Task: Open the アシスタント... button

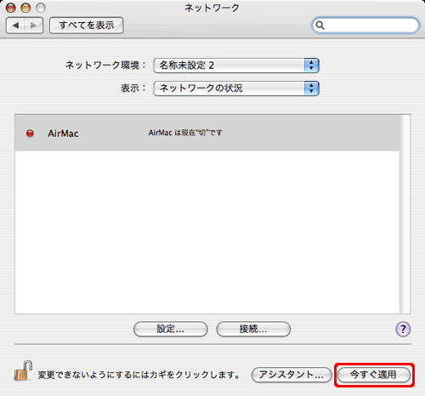Action: (x=292, y=375)
